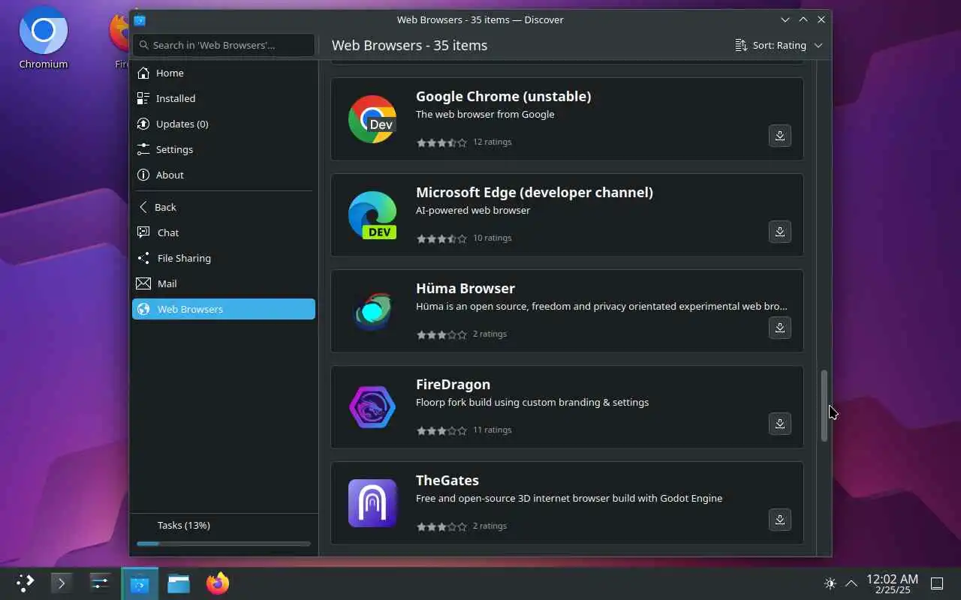Open Google Chrome Dev app icon
961x600 pixels.
(x=372, y=119)
